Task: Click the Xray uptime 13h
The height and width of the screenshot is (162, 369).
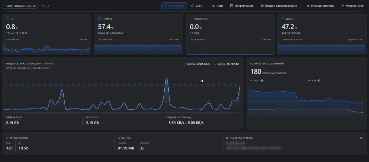Action: [x=9, y=148]
